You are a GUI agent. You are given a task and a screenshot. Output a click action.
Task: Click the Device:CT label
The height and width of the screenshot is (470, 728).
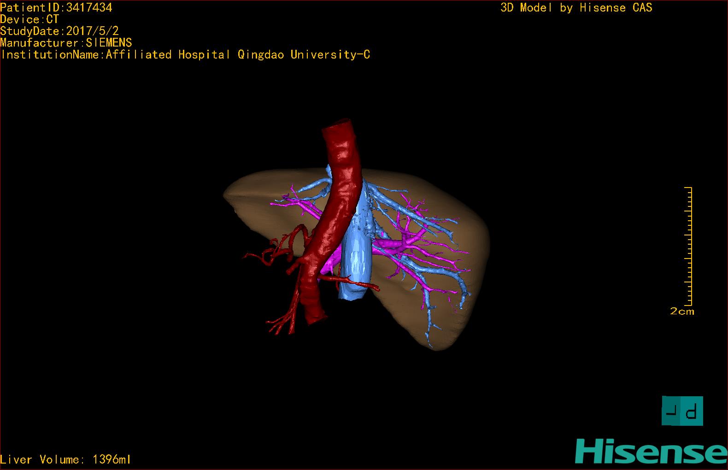tap(29, 19)
